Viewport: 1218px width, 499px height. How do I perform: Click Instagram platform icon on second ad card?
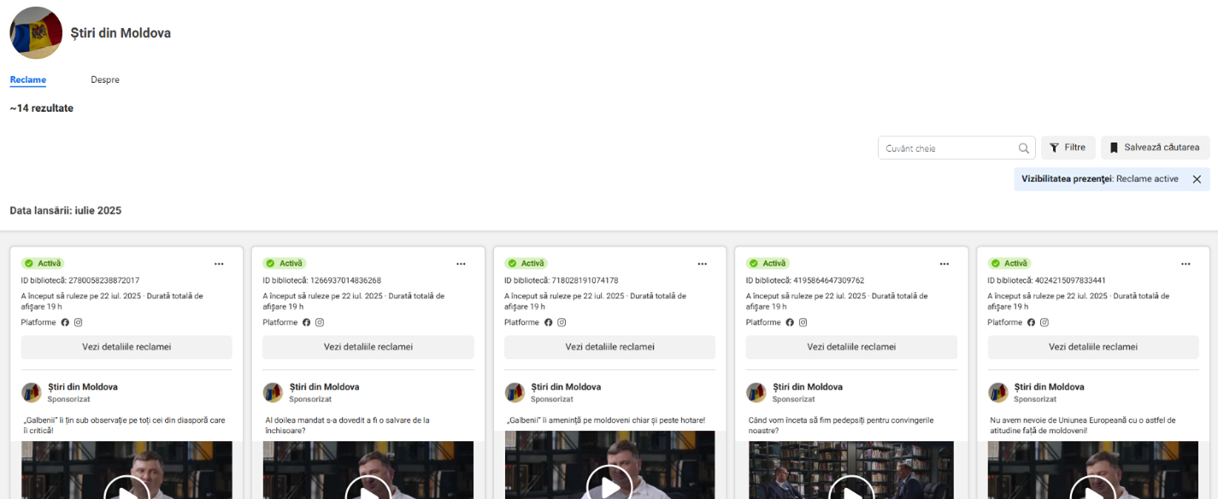click(320, 322)
